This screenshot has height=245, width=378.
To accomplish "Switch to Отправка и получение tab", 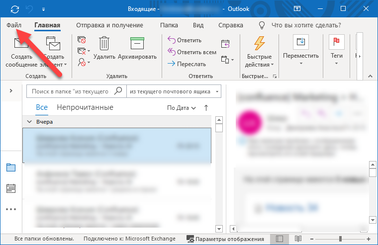I will coord(109,25).
